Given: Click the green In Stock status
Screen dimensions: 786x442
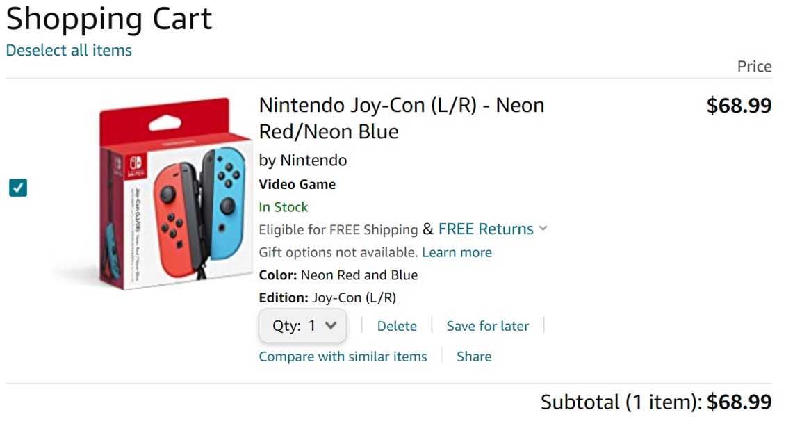Looking at the screenshot, I should click(x=283, y=207).
